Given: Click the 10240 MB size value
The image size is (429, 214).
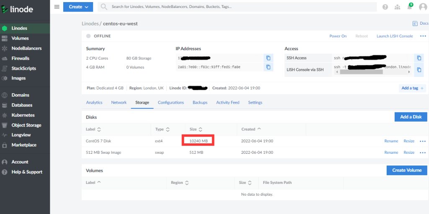Looking at the screenshot, I should tap(198, 141).
